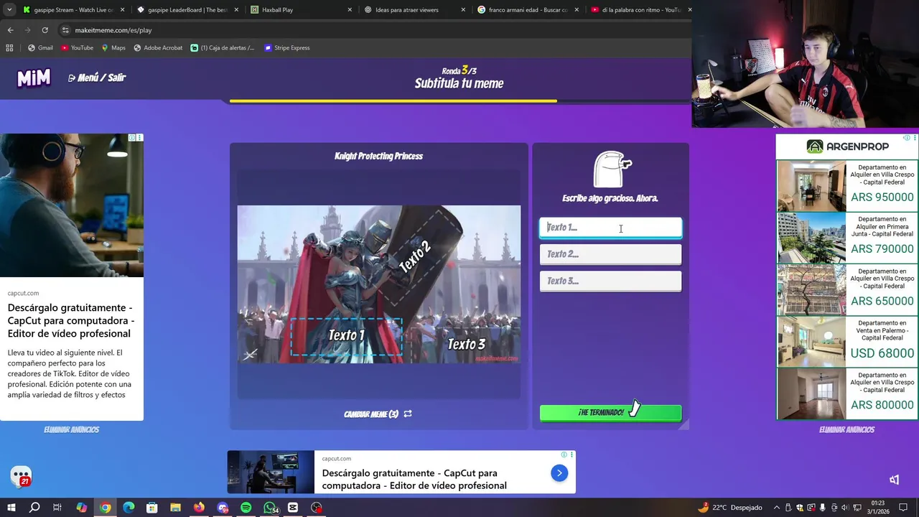
Task: Open Adobe Acrobat bookmark
Action: click(158, 48)
